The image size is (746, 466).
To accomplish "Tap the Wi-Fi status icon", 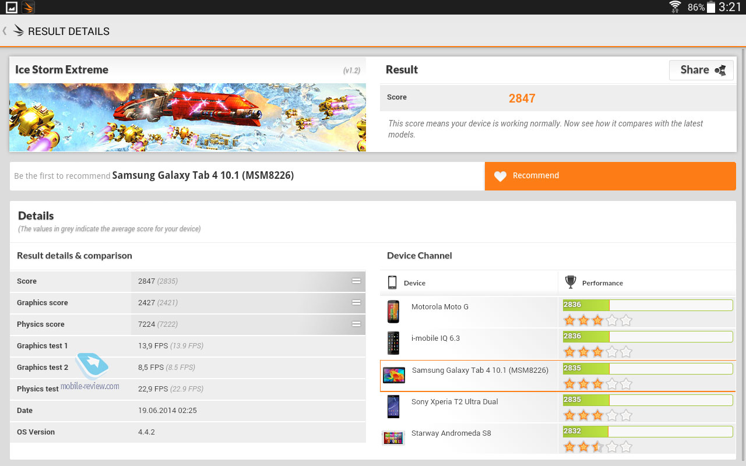I will tap(675, 7).
